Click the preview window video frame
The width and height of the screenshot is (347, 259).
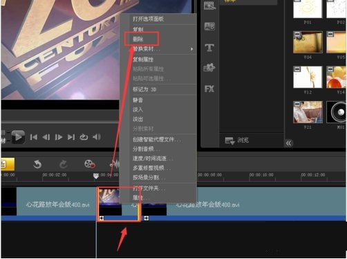[x=60, y=50]
